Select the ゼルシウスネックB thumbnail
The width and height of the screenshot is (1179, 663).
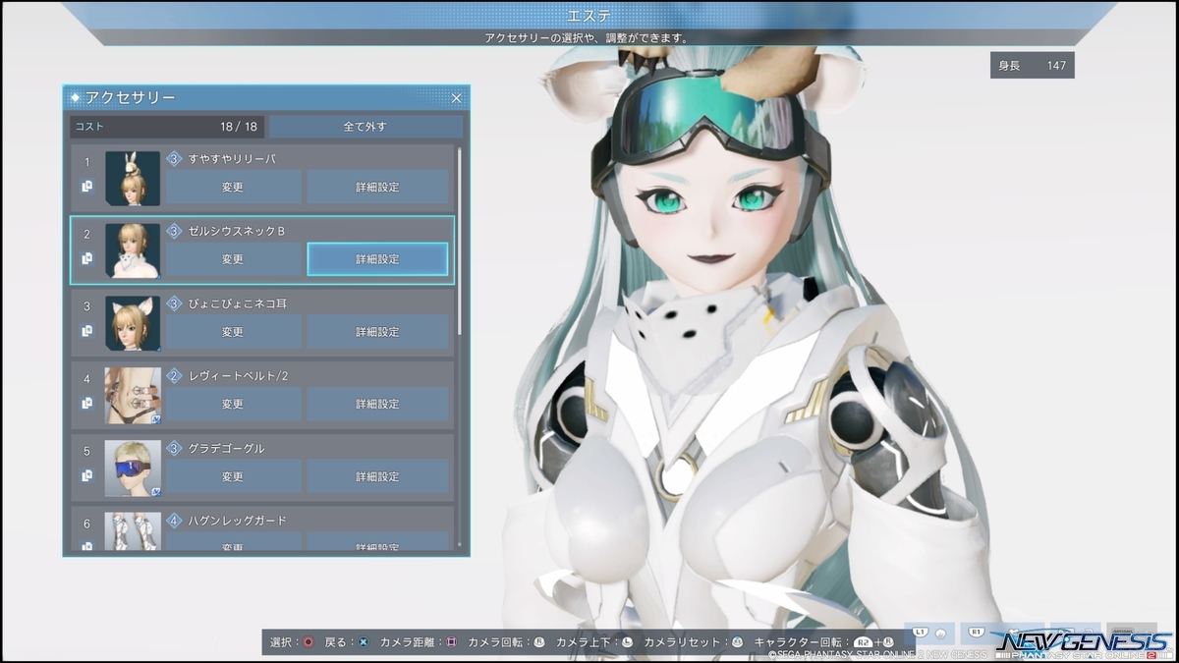pyautogui.click(x=133, y=250)
